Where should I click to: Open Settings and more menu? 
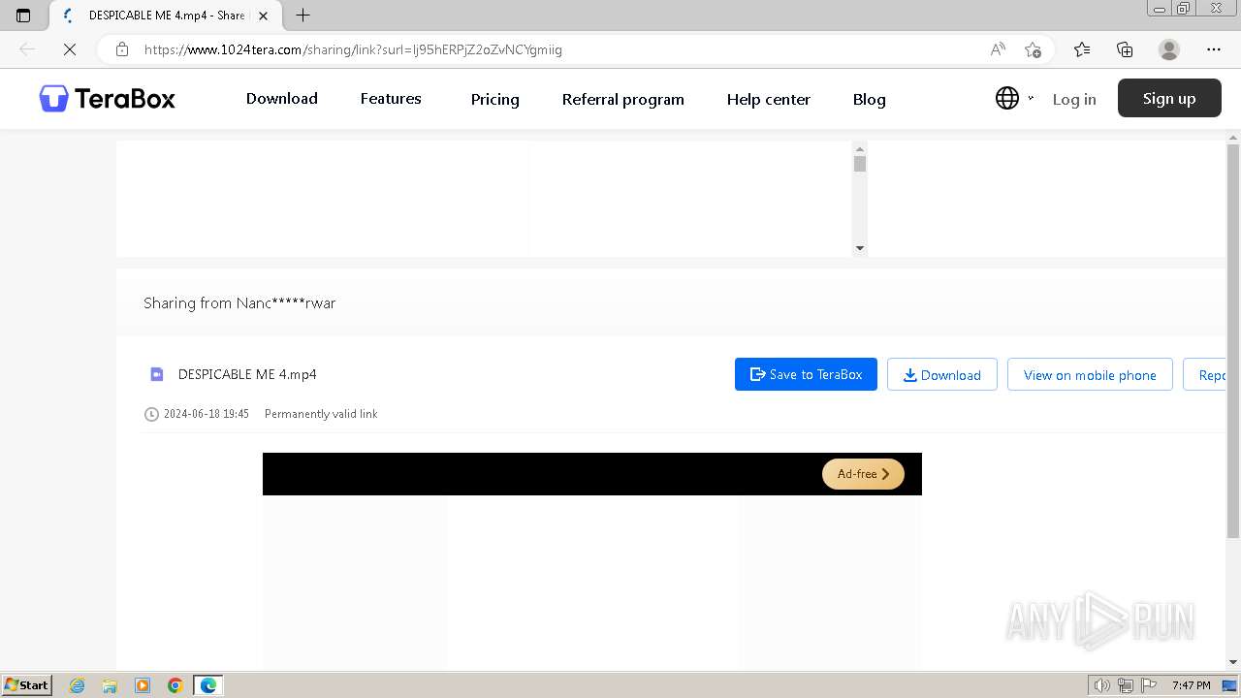point(1214,49)
